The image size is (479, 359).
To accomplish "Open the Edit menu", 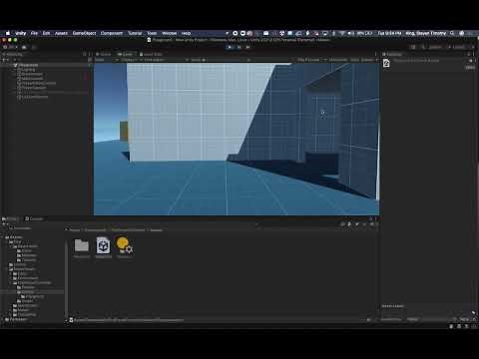I will point(46,33).
